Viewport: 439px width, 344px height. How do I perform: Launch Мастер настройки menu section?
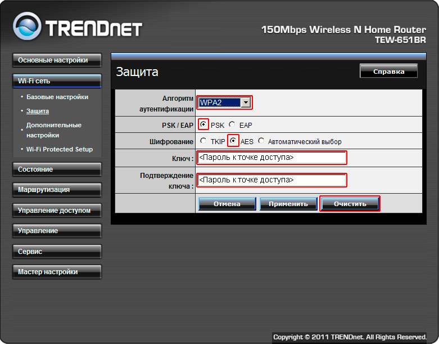(x=57, y=272)
